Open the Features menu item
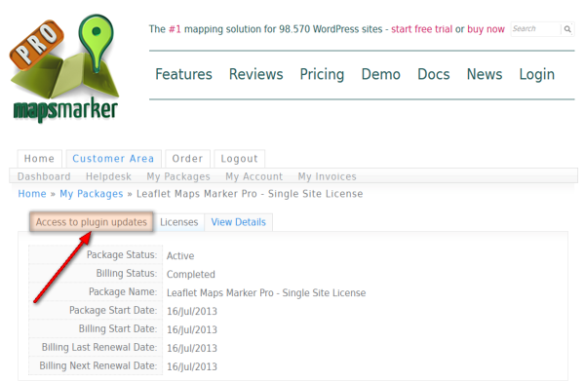The width and height of the screenshot is (585, 382). point(183,74)
